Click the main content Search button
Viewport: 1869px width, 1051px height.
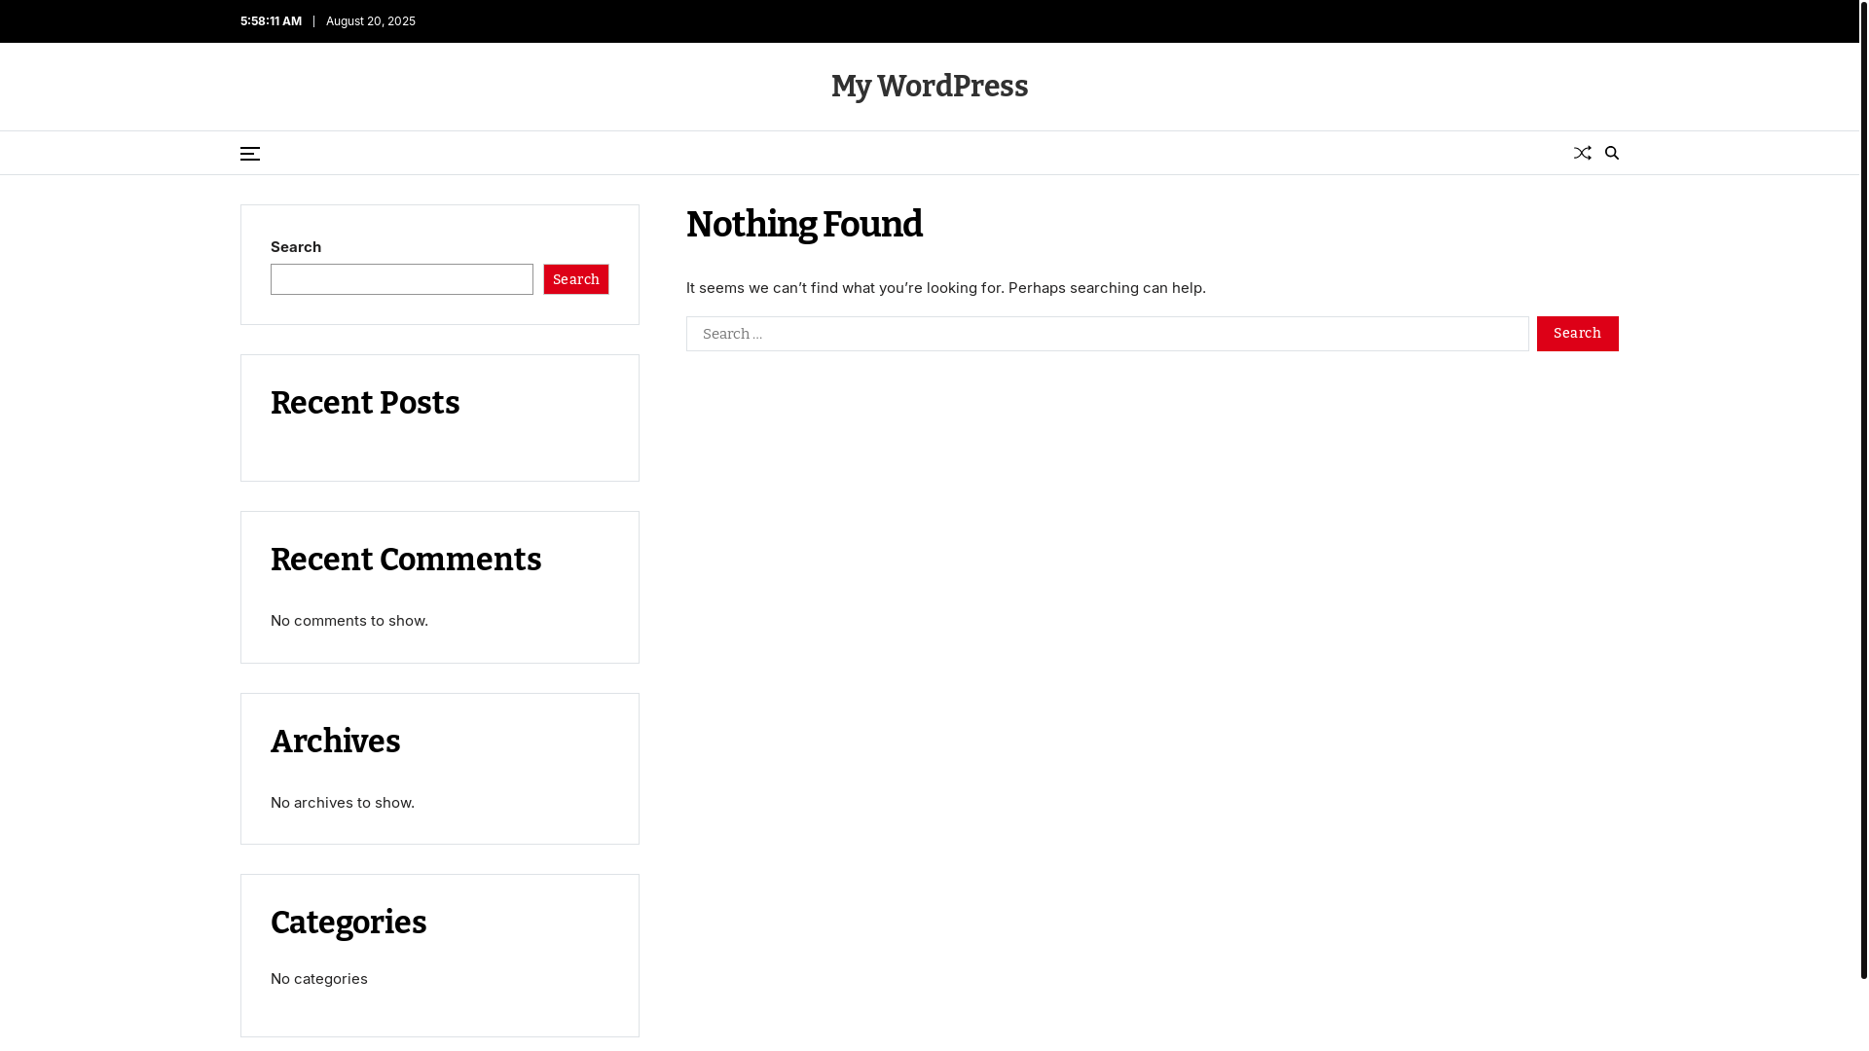pyautogui.click(x=1577, y=334)
